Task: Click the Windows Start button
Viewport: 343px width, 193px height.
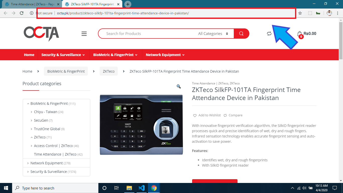Action: [x=6, y=188]
